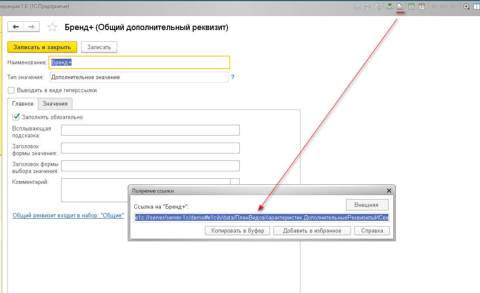Toggle the 'Внешняя' link button
Viewport: 480px width, 293px height.
[x=367, y=205]
